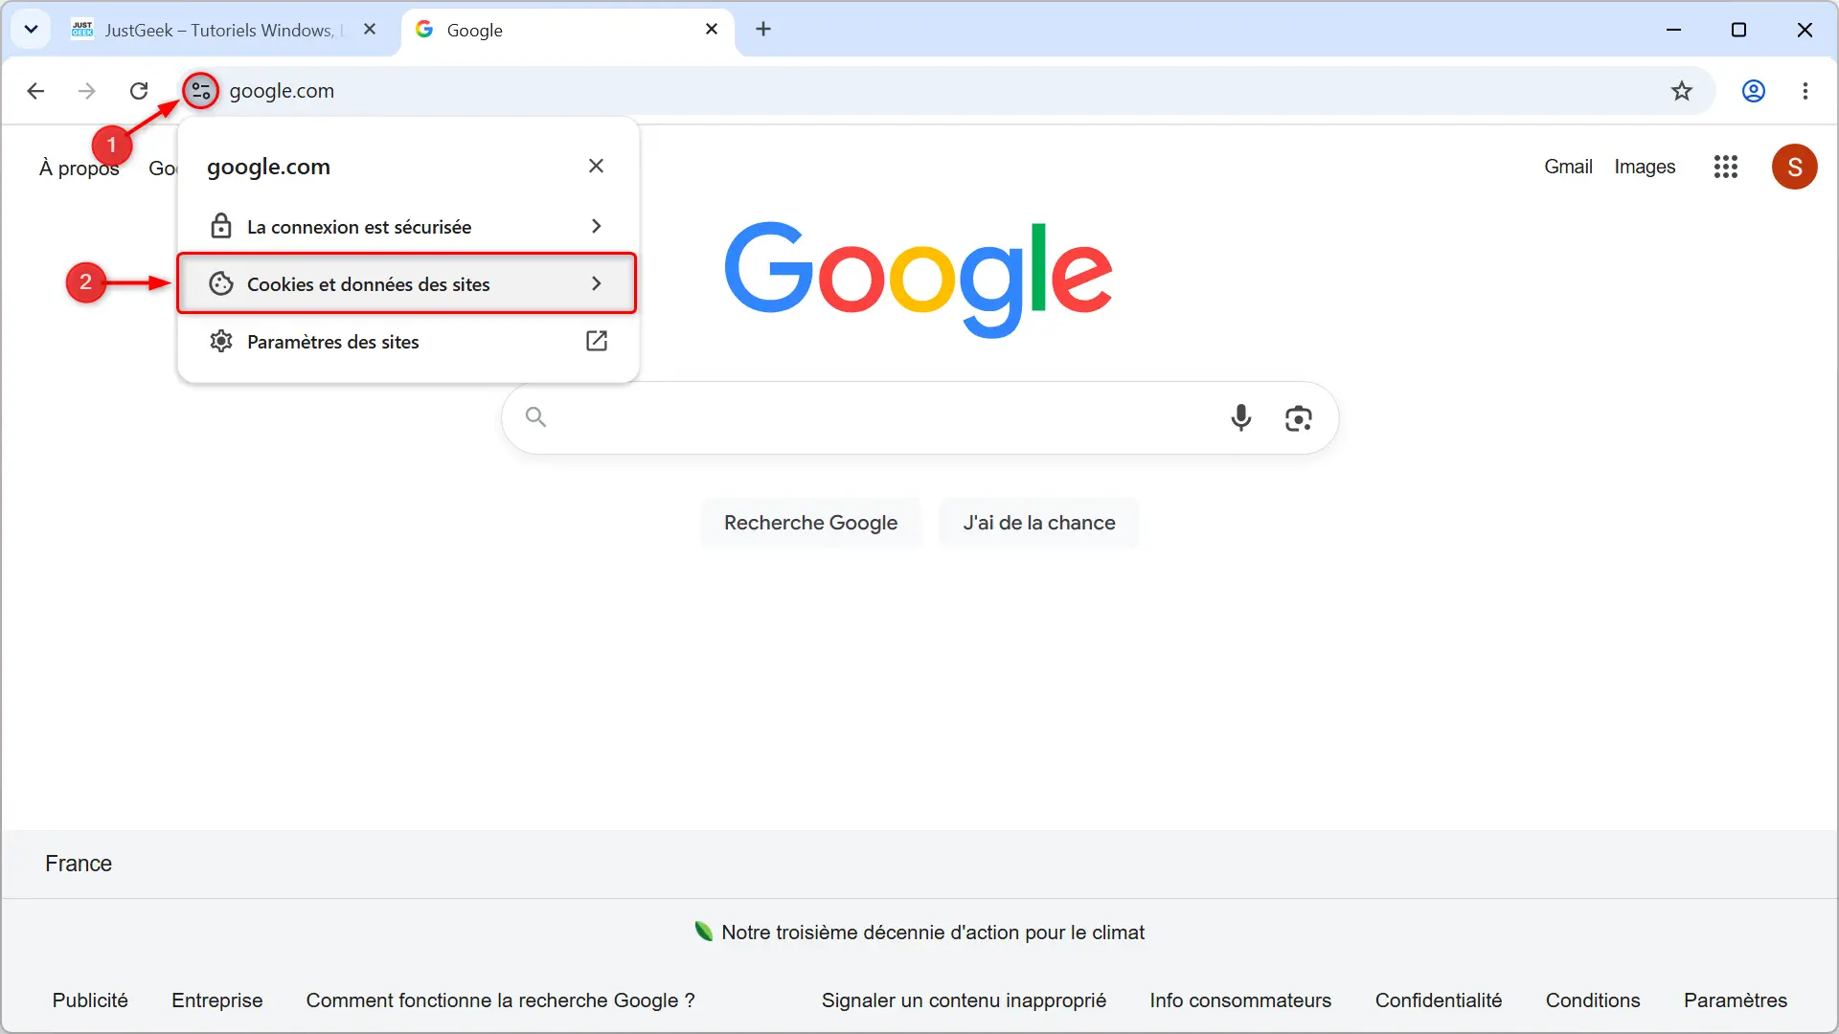Open Comment fonctionne la recherche Google link
Image resolution: width=1839 pixels, height=1034 pixels.
pyautogui.click(x=500, y=1000)
